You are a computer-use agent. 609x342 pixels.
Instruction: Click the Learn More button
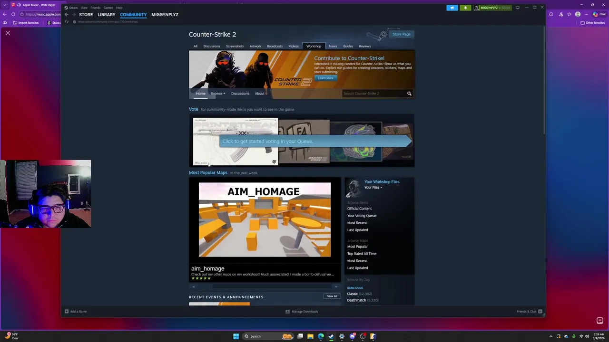(325, 78)
